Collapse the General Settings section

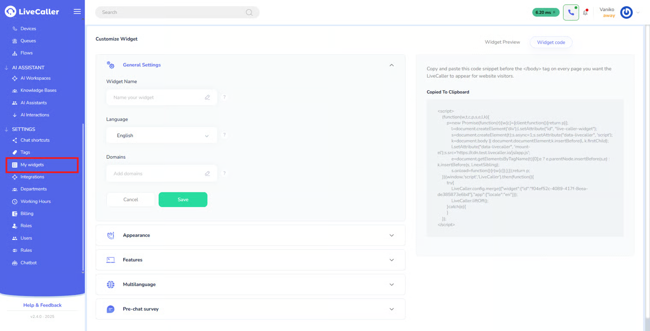pos(391,65)
